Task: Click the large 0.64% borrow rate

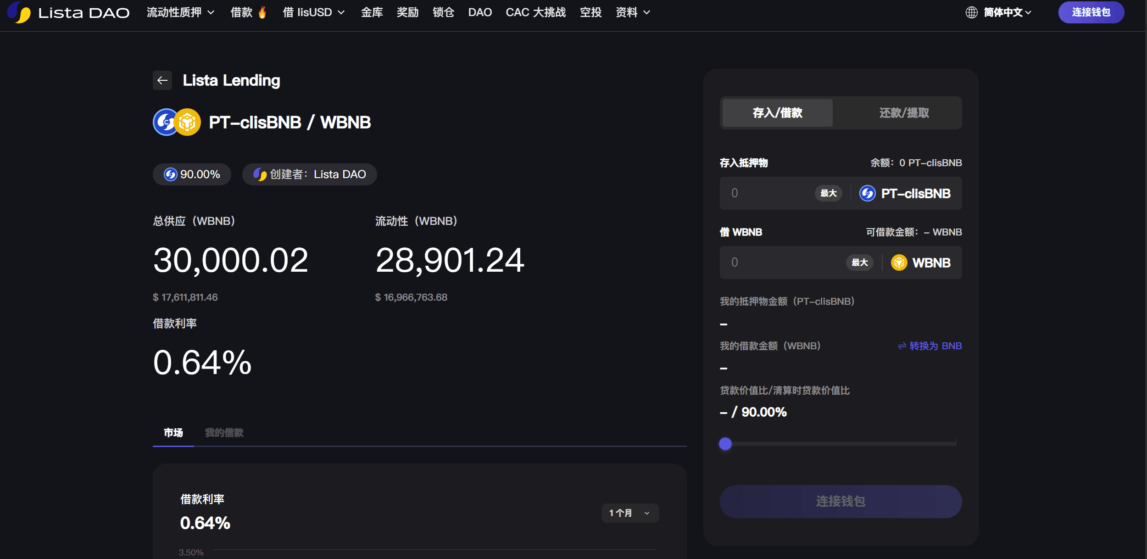Action: pyautogui.click(x=202, y=363)
